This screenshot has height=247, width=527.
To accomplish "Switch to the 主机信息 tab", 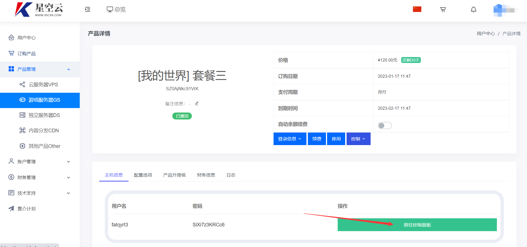I will click(114, 175).
